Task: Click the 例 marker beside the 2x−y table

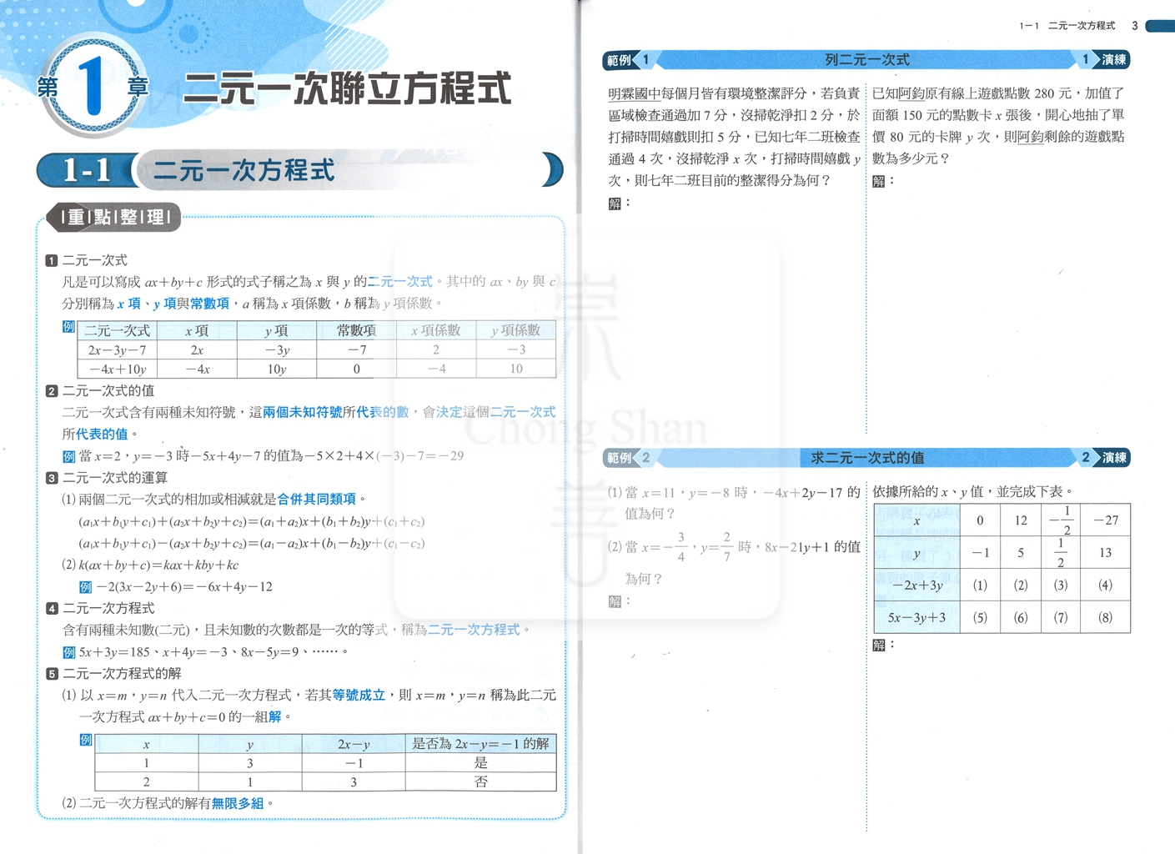Action: click(x=86, y=740)
